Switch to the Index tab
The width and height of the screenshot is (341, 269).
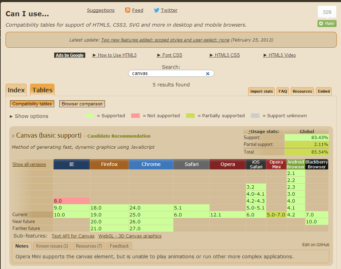click(x=16, y=90)
